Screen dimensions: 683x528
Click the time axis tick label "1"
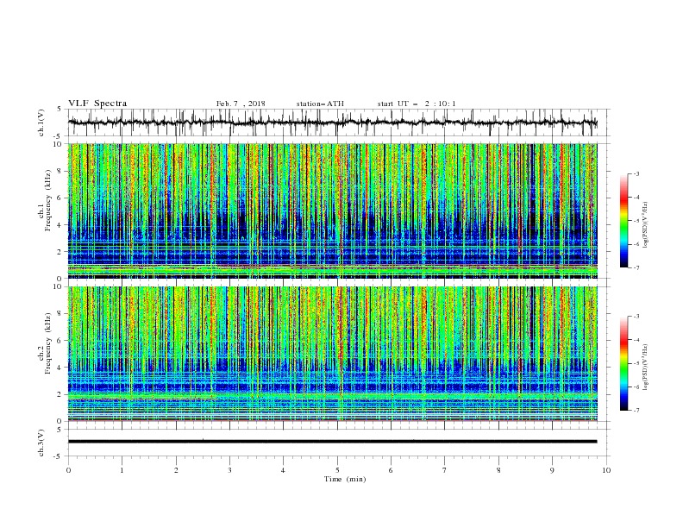coord(122,470)
